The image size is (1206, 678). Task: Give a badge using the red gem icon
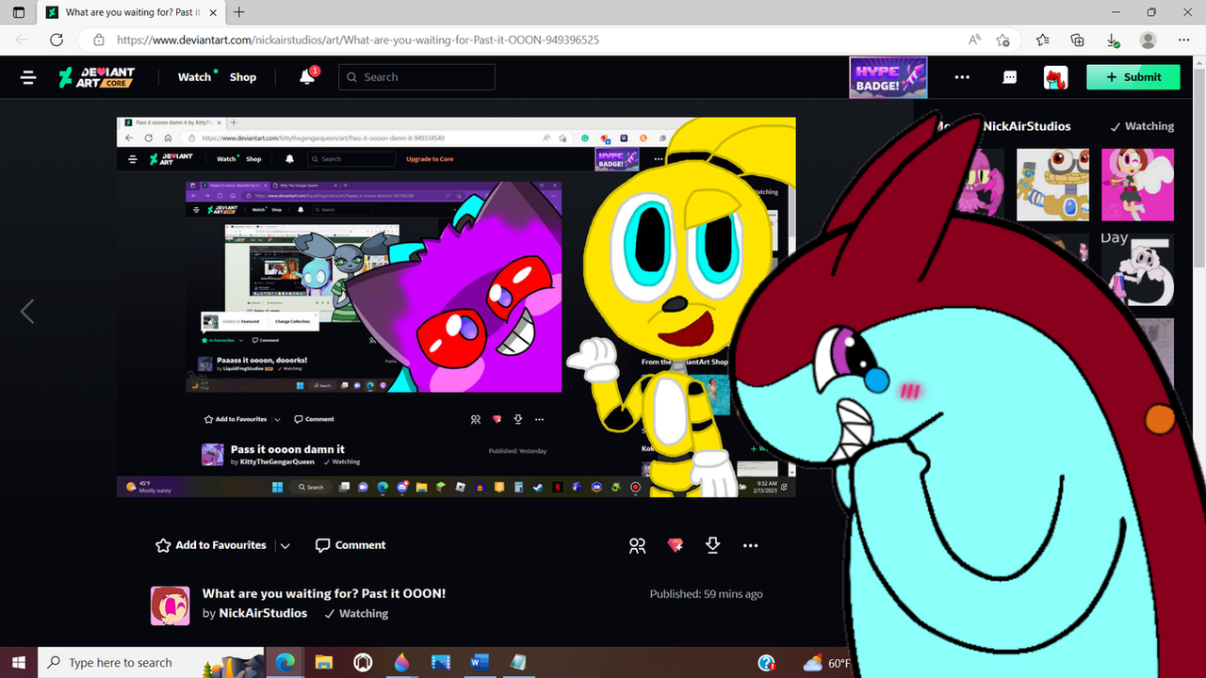[x=676, y=545]
